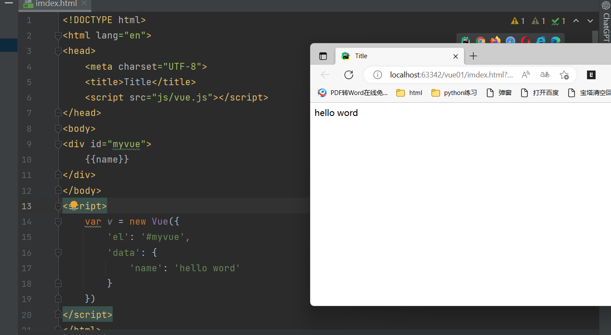Collapse the script block on line 13

(58, 206)
